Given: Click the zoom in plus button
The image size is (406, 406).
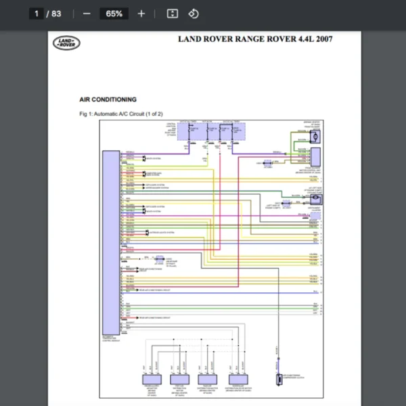Looking at the screenshot, I should coord(141,14).
